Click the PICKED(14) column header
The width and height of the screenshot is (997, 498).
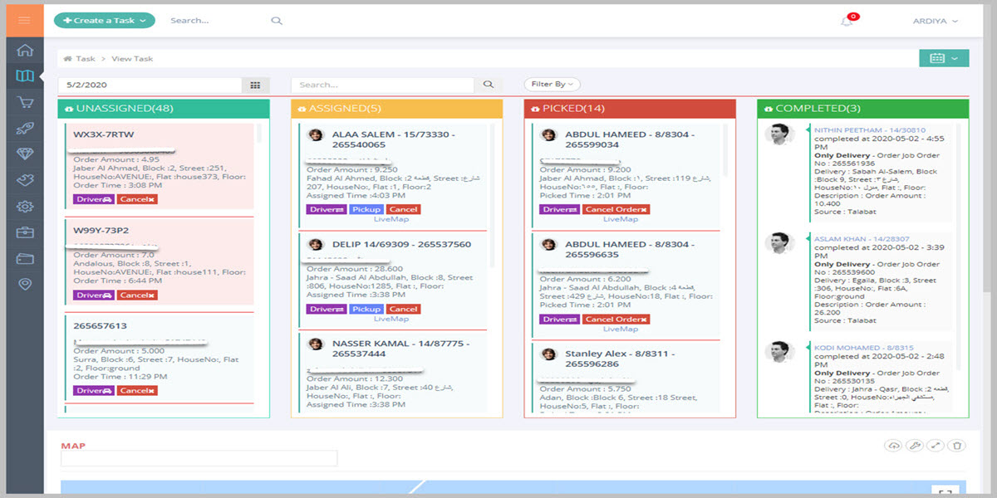(x=630, y=108)
